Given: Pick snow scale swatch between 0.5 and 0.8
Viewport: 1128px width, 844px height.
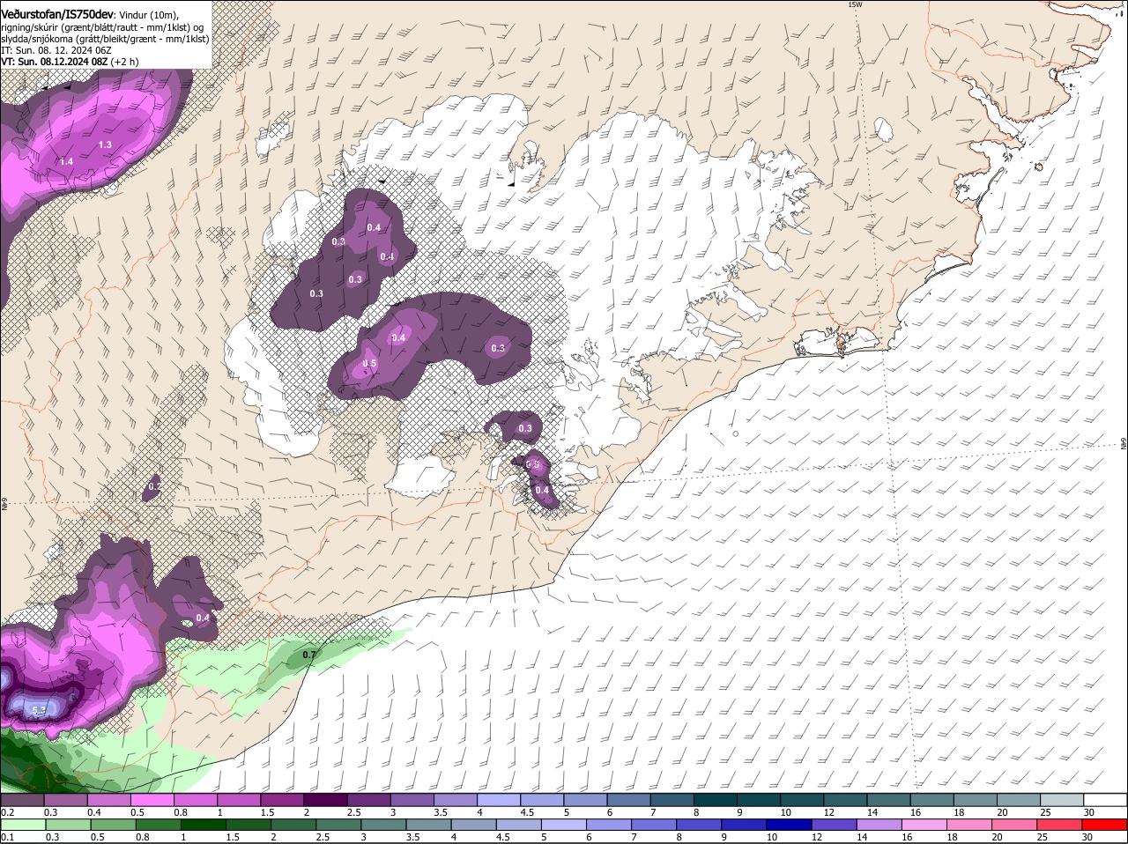Looking at the screenshot, I should (152, 800).
